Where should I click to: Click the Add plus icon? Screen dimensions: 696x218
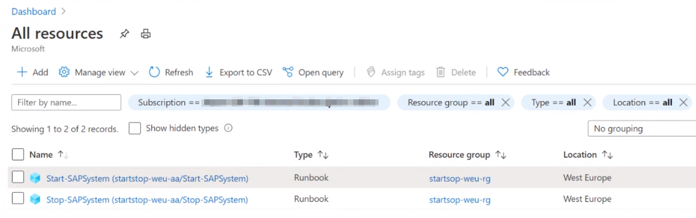click(x=22, y=72)
